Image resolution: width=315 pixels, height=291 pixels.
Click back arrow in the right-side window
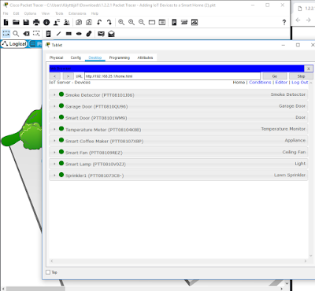(x=298, y=20)
